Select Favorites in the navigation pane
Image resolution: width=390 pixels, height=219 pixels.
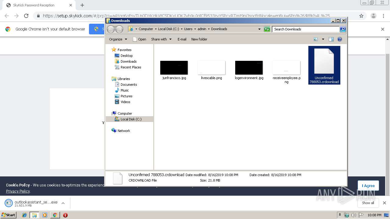point(122,50)
